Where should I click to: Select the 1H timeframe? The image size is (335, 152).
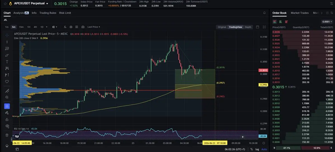click(28, 27)
